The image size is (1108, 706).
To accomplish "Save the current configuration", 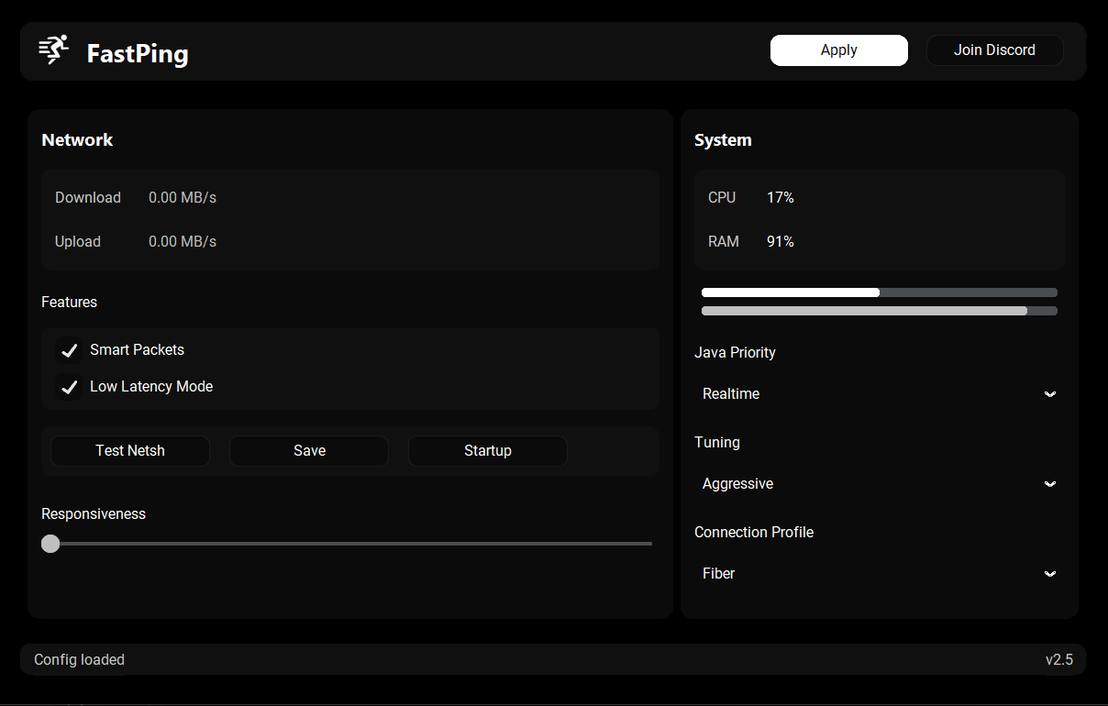I will (x=309, y=450).
